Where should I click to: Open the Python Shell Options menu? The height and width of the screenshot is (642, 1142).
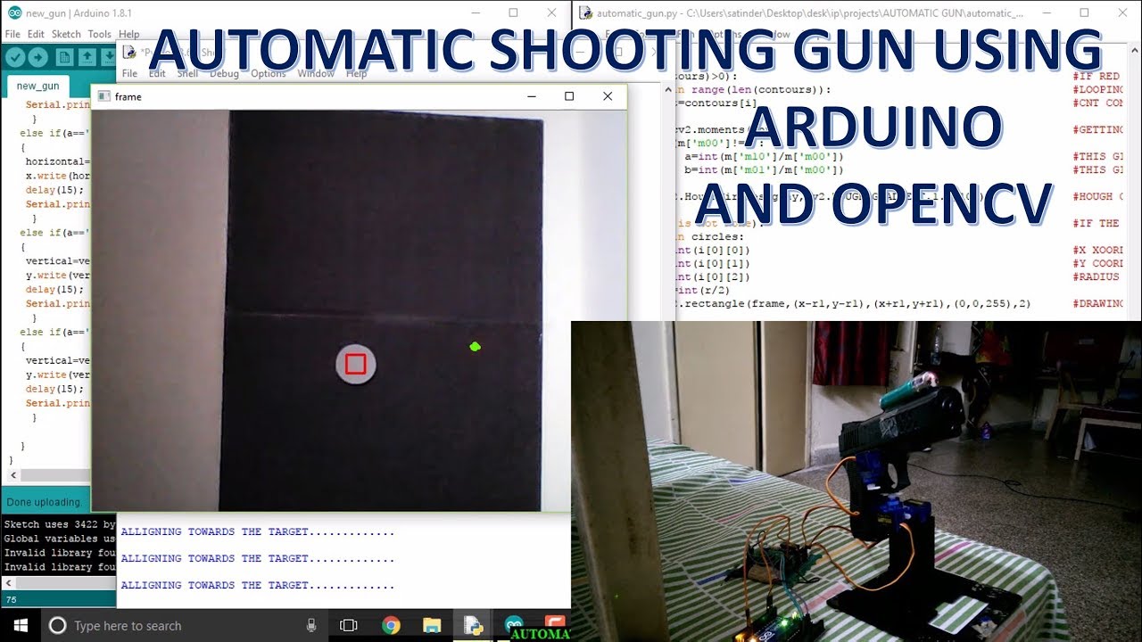[268, 73]
